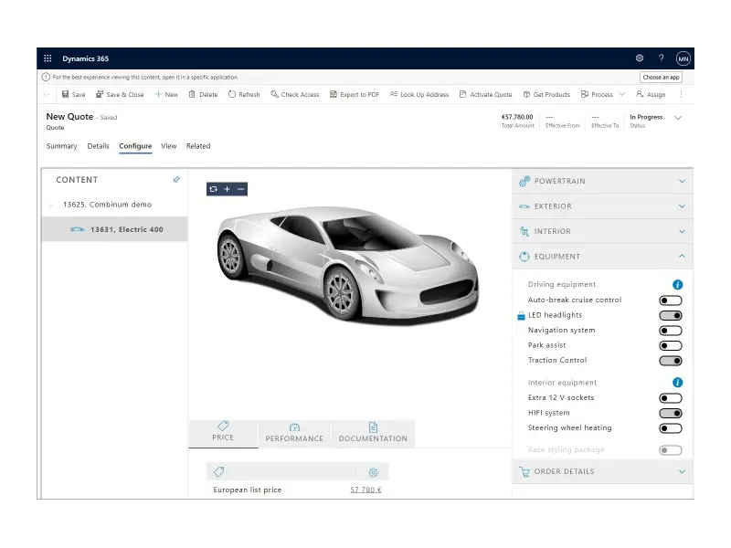Switch to the Details tab
This screenshot has height=548, width=731.
98,146
